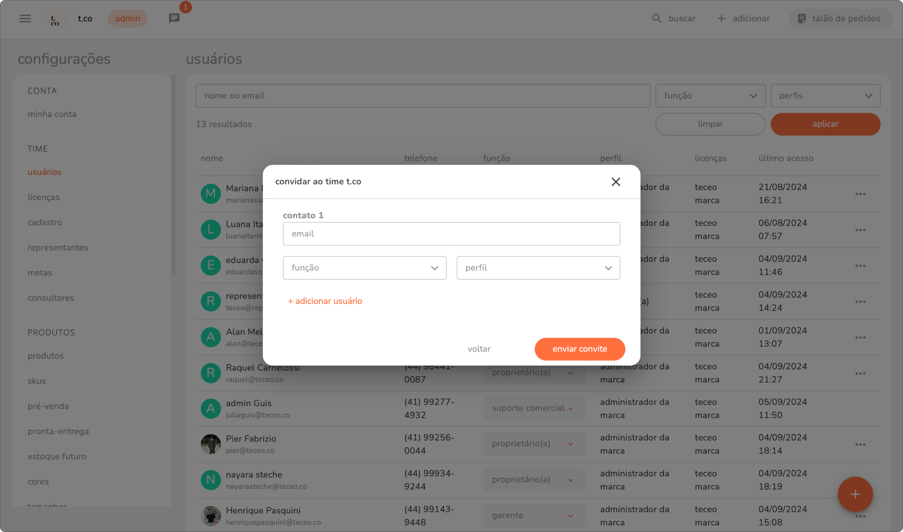Viewport: 903px width, 532px height.
Task: Open the perfis filter dropdown
Action: click(x=825, y=96)
